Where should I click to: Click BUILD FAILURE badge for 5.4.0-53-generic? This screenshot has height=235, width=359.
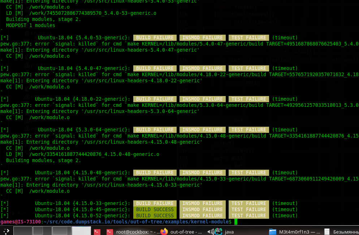click(x=155, y=38)
